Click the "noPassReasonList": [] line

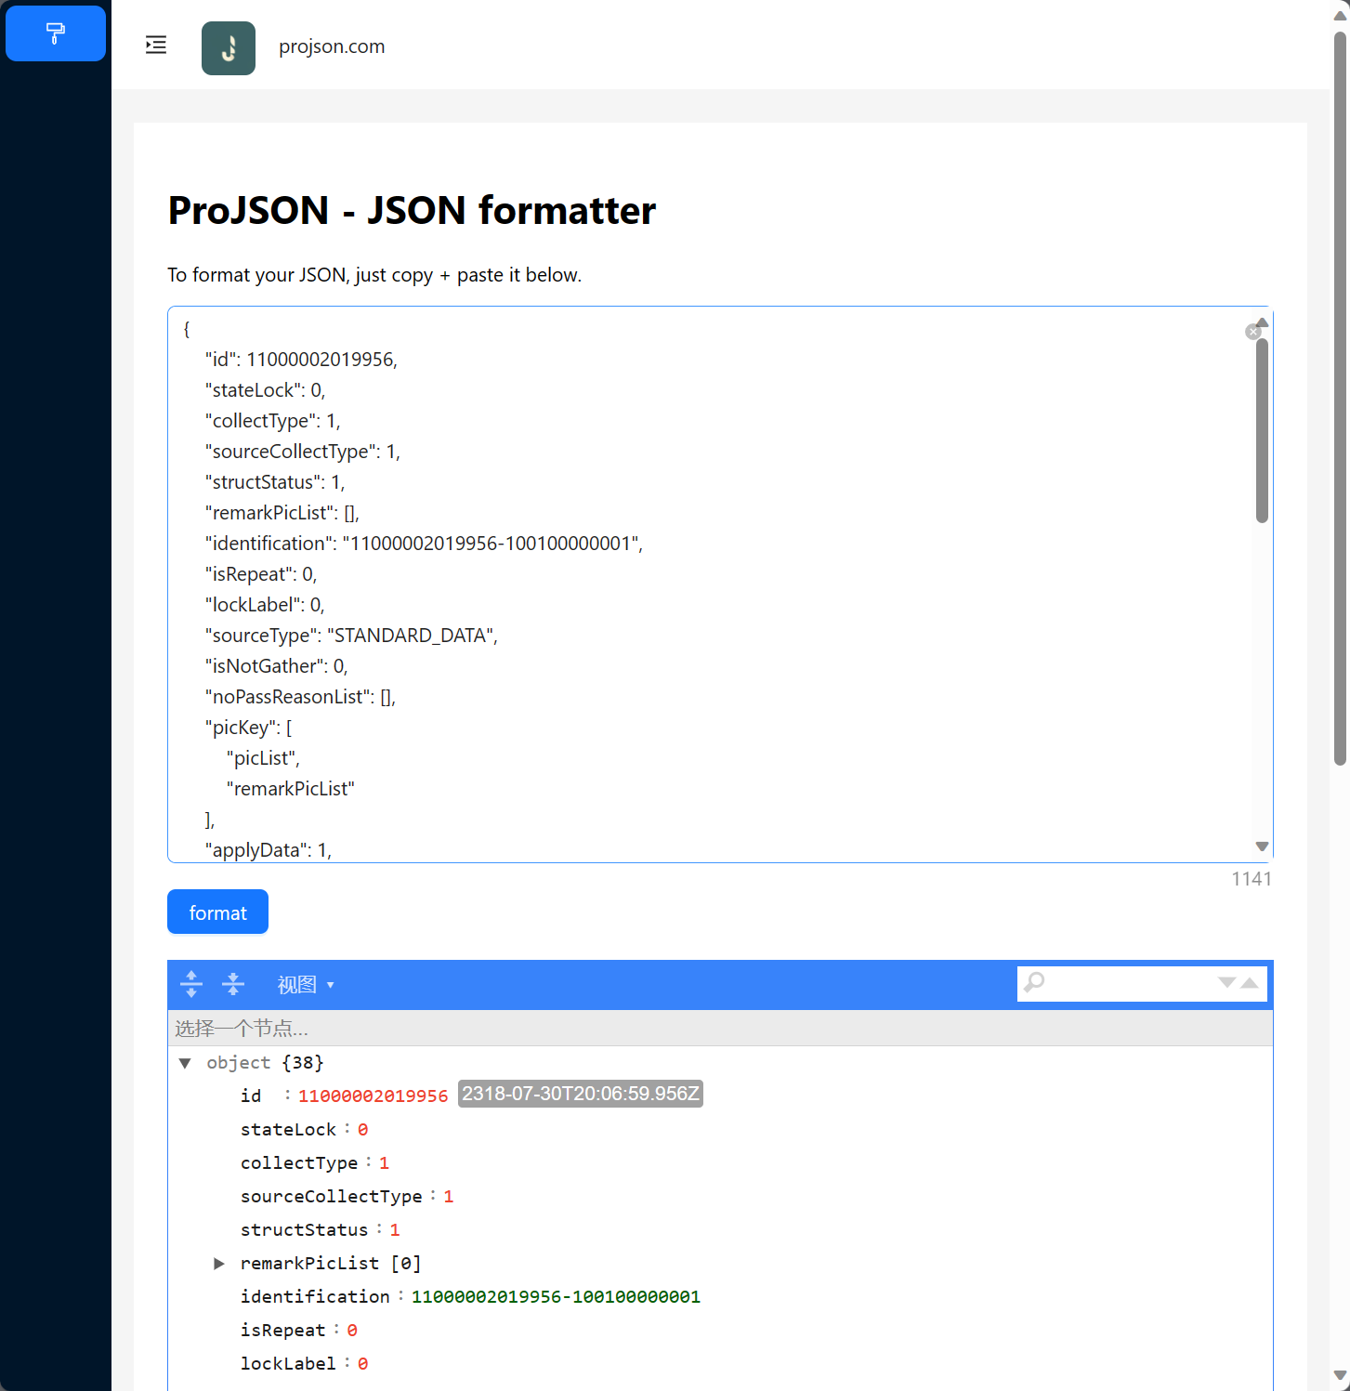(300, 697)
